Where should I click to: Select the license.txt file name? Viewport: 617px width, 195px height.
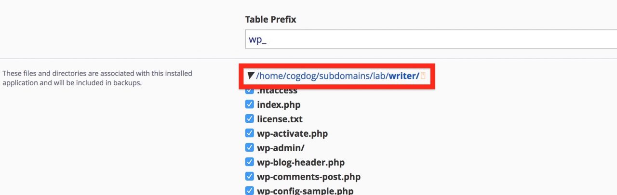280,119
